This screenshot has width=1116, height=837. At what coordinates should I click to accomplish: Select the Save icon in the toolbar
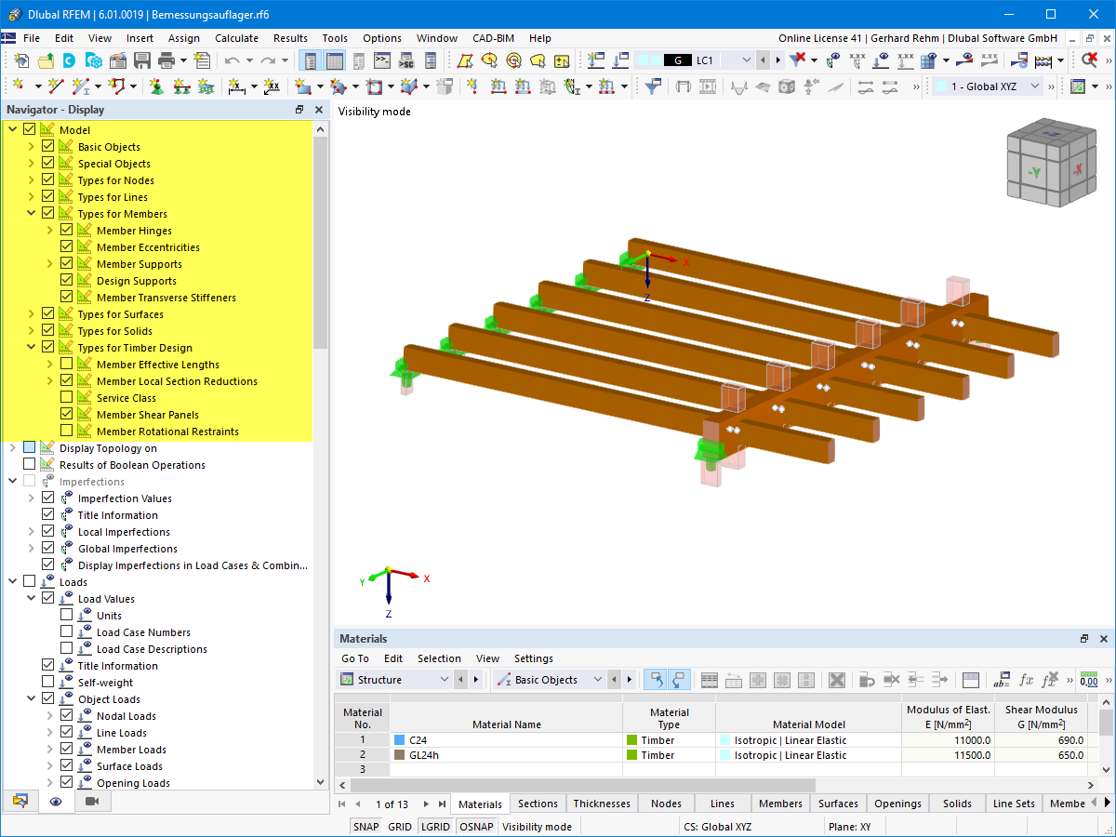point(142,61)
